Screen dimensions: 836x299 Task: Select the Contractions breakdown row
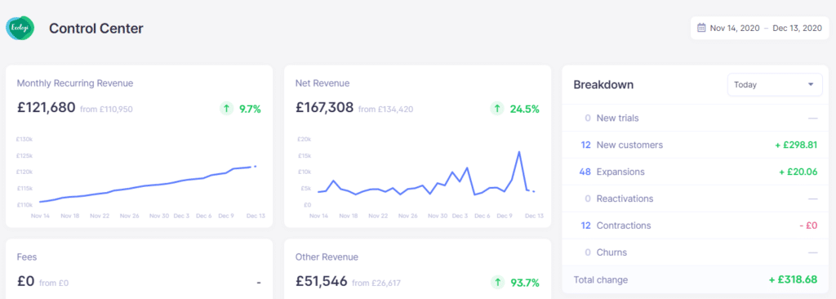click(696, 225)
